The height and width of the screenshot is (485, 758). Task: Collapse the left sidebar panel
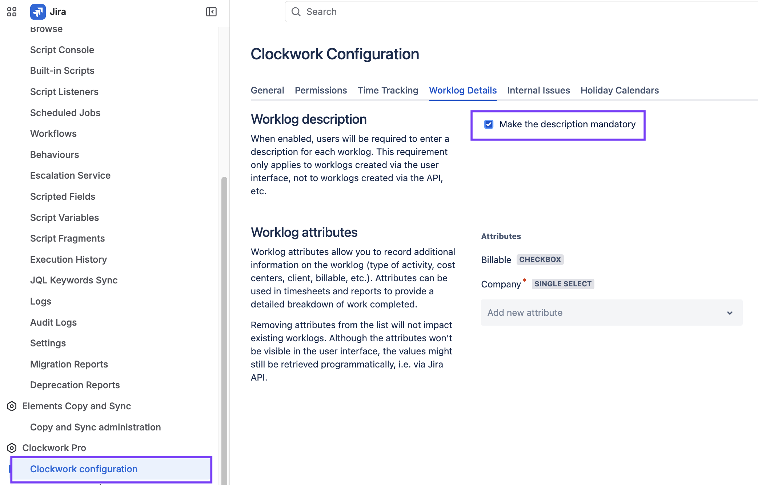pyautogui.click(x=211, y=12)
